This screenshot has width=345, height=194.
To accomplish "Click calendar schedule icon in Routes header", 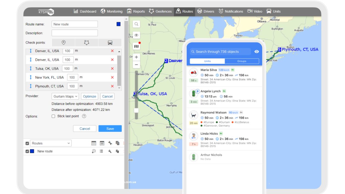I will [x=94, y=143].
